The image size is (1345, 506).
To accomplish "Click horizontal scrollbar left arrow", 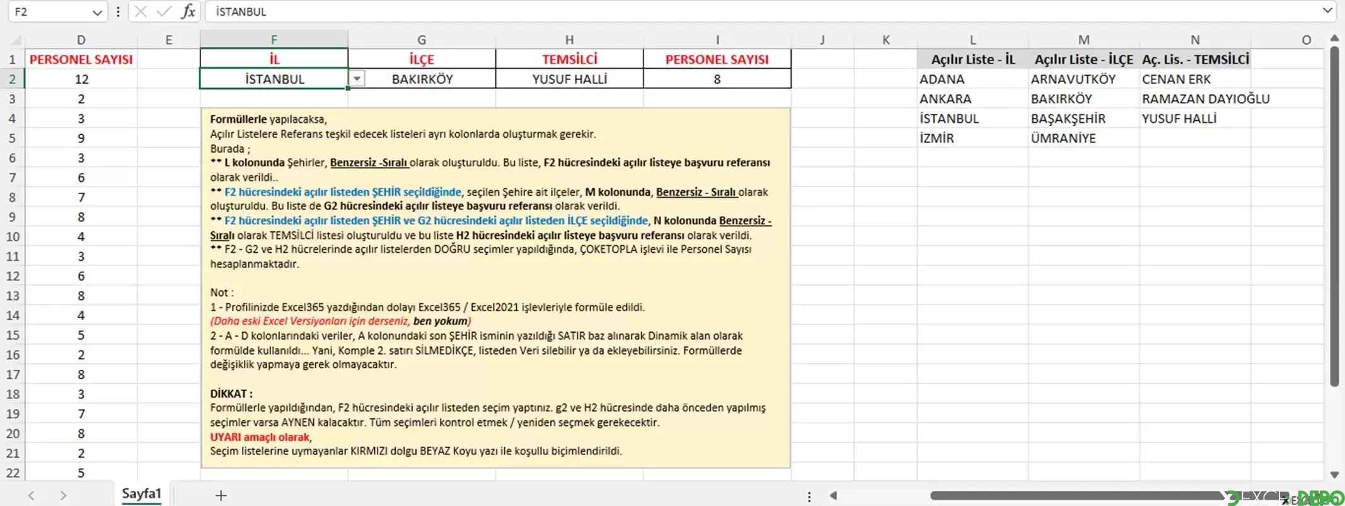I will (833, 496).
